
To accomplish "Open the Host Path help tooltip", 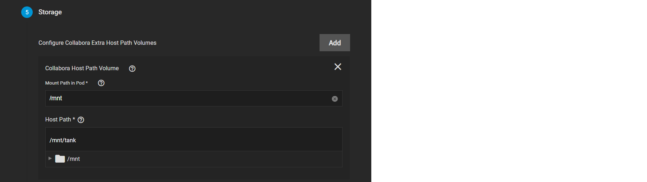I will (x=81, y=120).
